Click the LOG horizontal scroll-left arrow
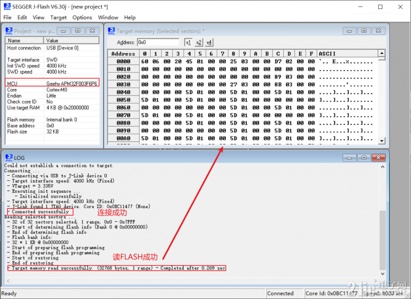 pyautogui.click(x=8, y=281)
